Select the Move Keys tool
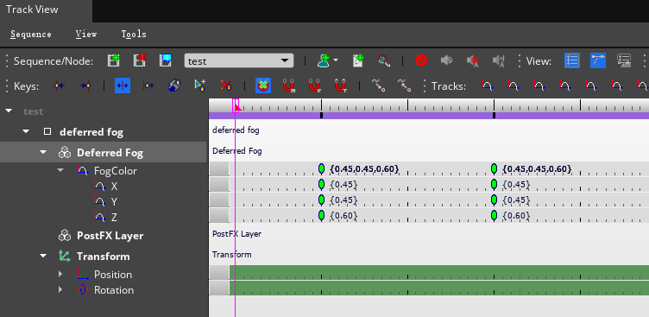 pos(123,86)
